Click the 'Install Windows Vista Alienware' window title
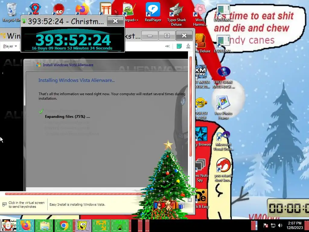This screenshot has width=309, height=232. 68,65
